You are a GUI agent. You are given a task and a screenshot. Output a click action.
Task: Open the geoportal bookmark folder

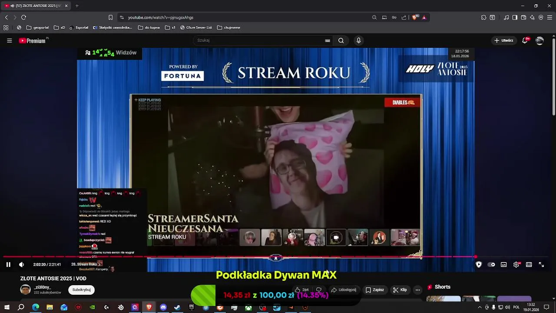point(37,27)
